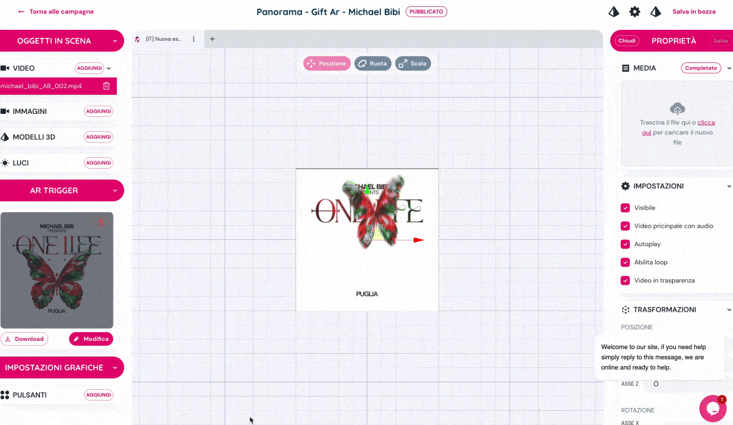
Task: Click the delete trash icon on michael_bibi_AR_002.mp4
Action: [107, 86]
